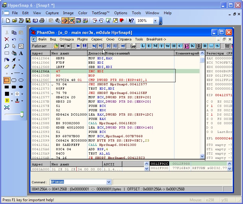
Task: Open the Options menu
Action: coord(121,13)
